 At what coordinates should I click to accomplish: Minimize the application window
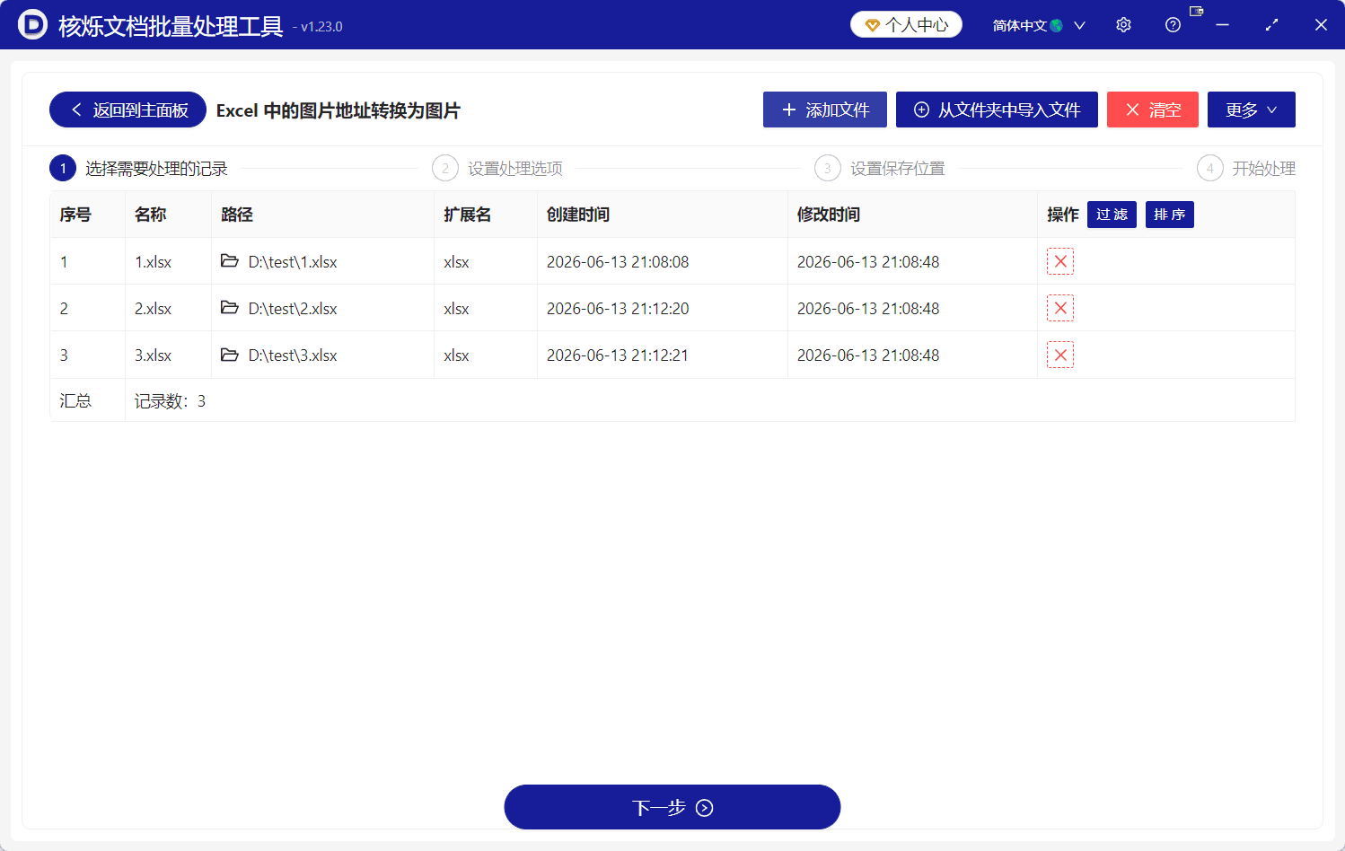[x=1222, y=25]
